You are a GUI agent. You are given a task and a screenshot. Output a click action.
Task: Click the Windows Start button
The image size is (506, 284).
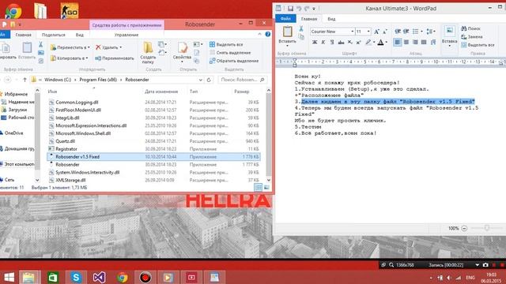coord(9,277)
